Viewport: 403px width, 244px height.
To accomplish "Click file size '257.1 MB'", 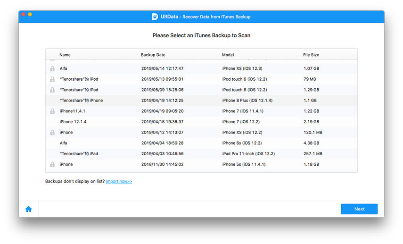I will click(313, 154).
